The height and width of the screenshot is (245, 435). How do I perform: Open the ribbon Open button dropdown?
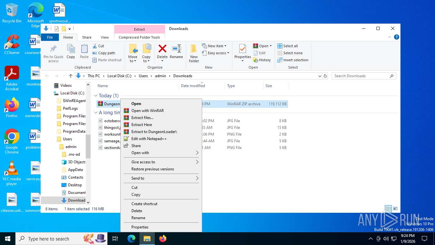coord(271,46)
